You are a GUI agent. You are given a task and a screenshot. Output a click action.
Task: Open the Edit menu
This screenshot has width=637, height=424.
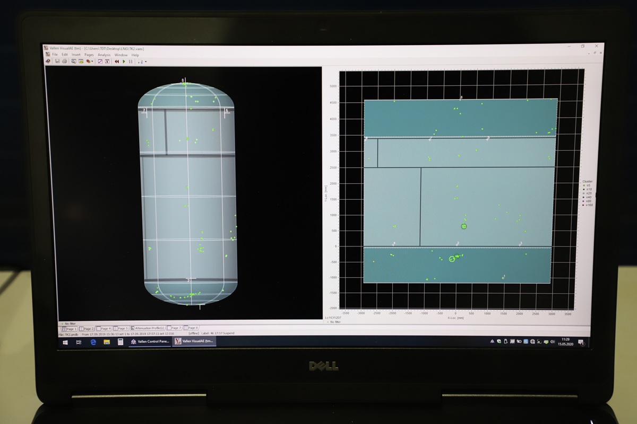coord(65,55)
